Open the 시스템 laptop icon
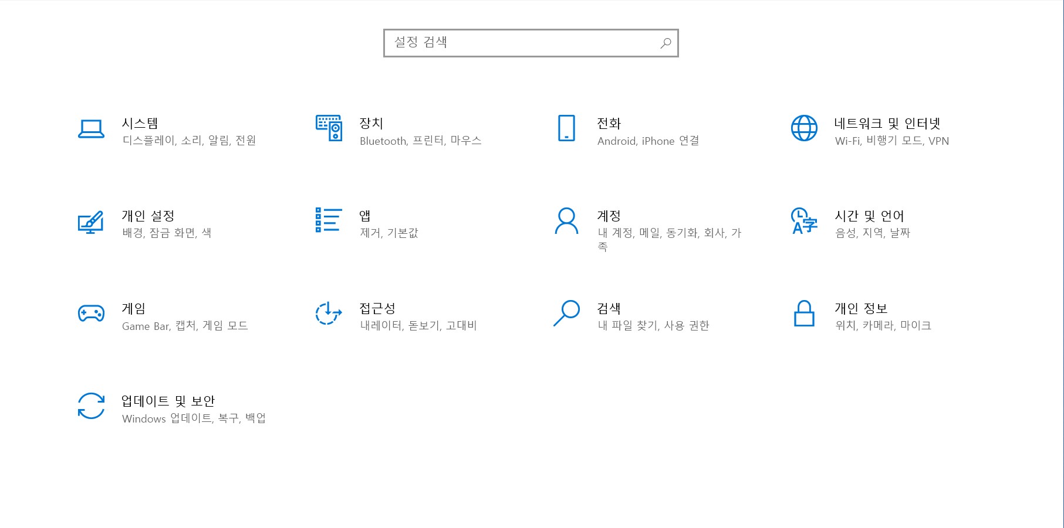The width and height of the screenshot is (1064, 528). click(x=91, y=129)
